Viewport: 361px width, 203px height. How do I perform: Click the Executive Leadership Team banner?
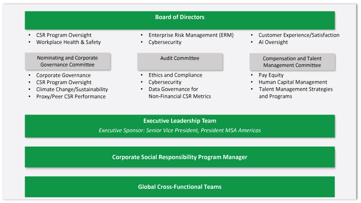tap(180, 121)
